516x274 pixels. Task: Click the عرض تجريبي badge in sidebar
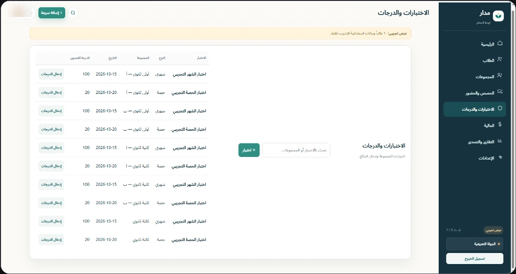pos(493,230)
